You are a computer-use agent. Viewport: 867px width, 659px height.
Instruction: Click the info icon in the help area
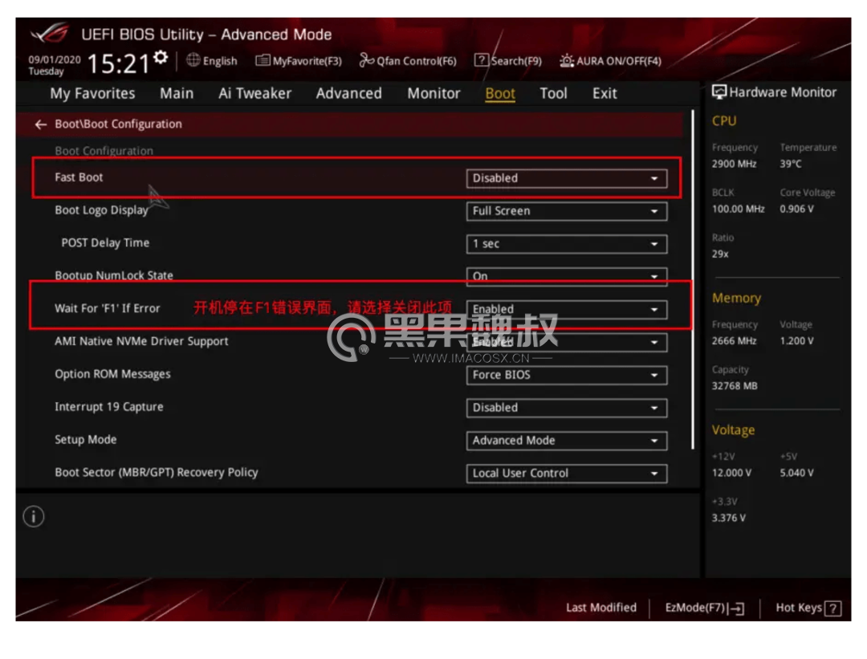click(34, 517)
